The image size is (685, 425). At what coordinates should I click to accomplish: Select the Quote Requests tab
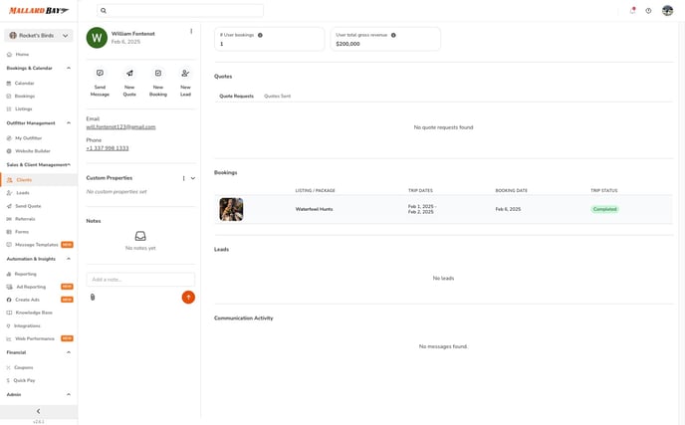(x=236, y=97)
